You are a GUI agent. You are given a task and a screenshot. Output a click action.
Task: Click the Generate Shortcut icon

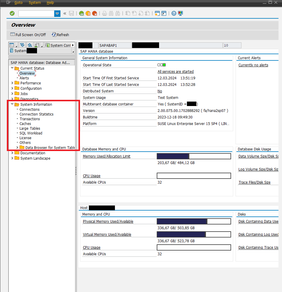pos(164,13)
